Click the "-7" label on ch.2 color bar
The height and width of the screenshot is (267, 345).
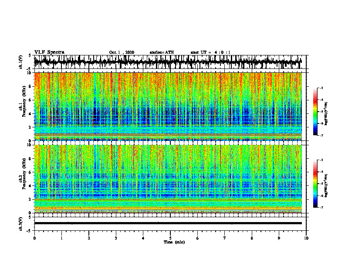pos(321,207)
